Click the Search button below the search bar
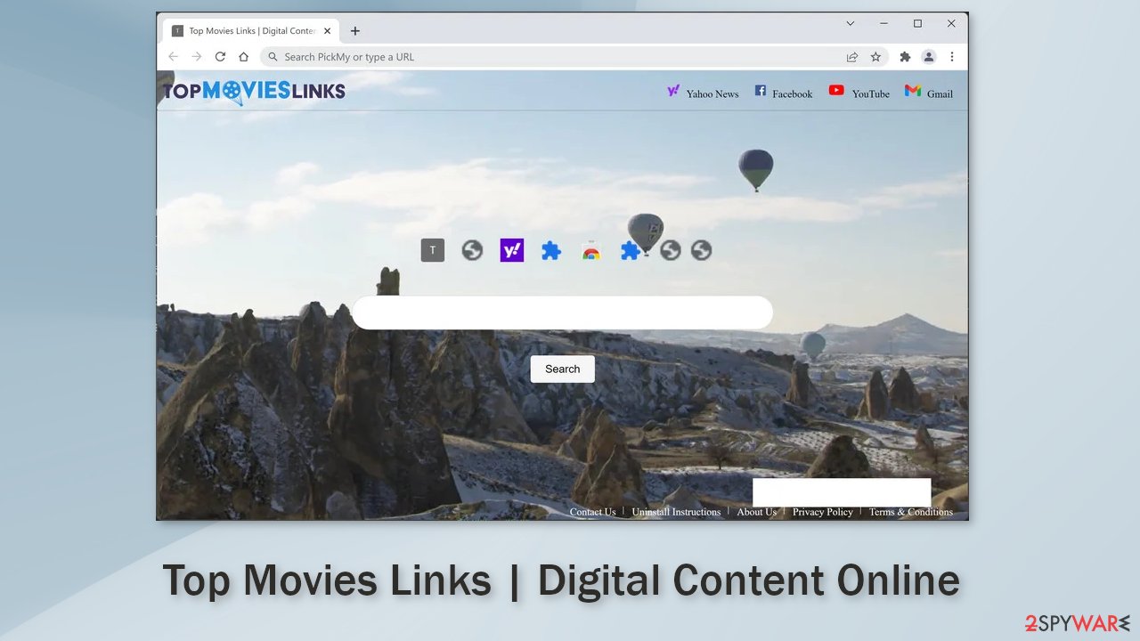This screenshot has height=641, width=1140. 562,369
